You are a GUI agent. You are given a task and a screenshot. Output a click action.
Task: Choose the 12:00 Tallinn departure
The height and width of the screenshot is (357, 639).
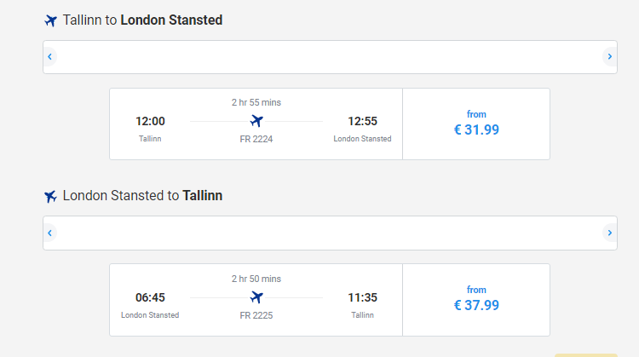[x=150, y=121]
